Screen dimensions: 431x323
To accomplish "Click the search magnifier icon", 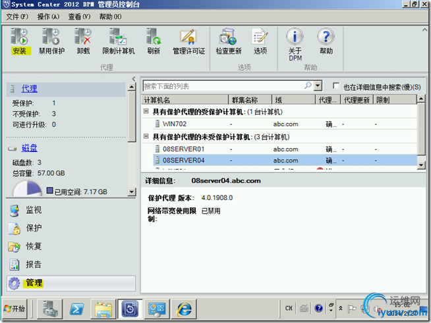I will click(308, 86).
